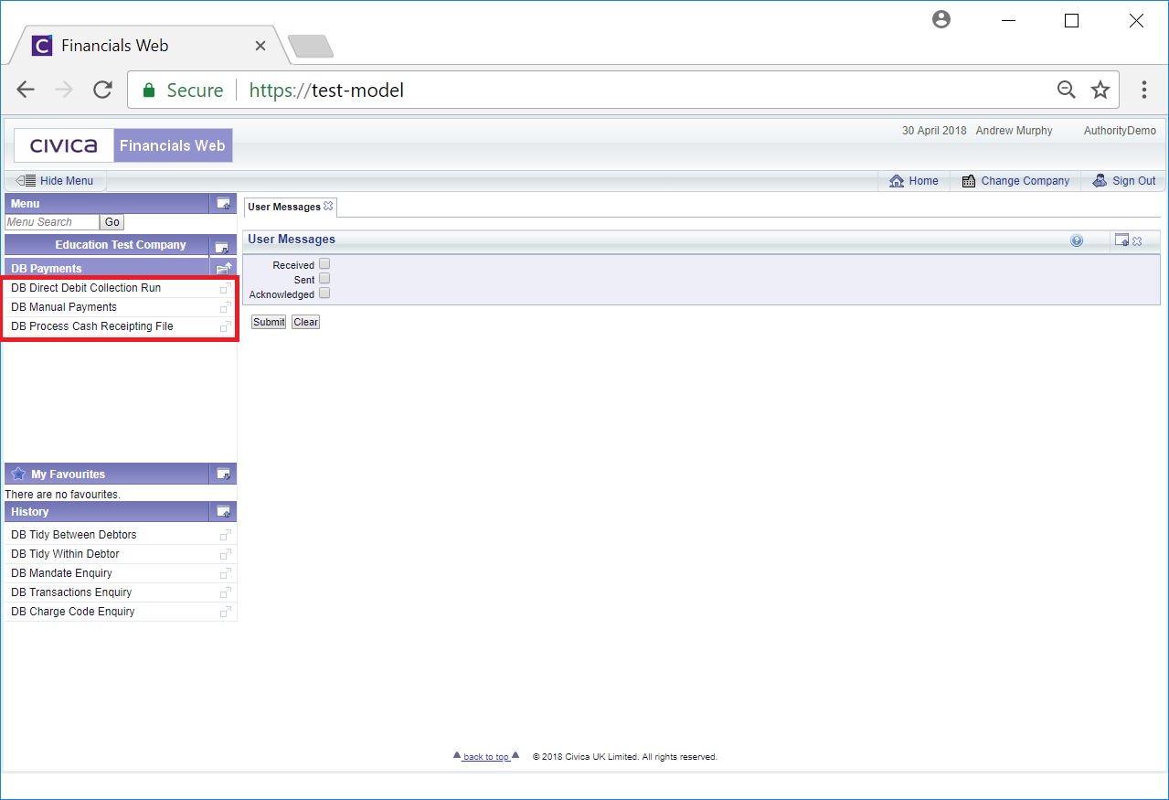Expand the Education Test Company section icon
The width and height of the screenshot is (1169, 800).
point(221,246)
